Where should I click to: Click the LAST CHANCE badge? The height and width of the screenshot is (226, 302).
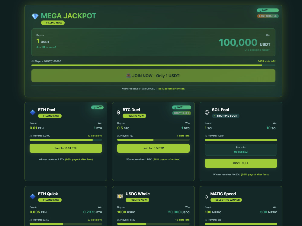(x=268, y=16)
